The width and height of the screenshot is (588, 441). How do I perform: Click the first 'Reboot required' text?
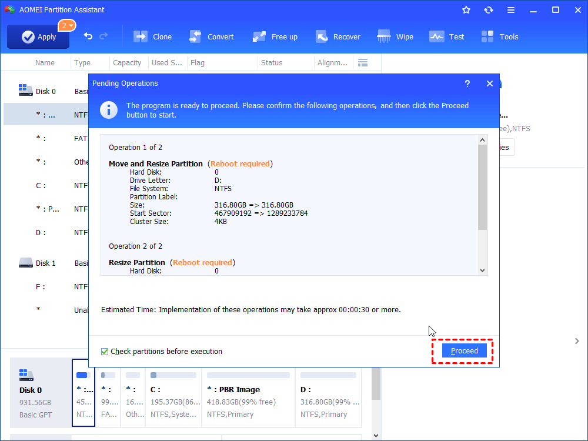pyautogui.click(x=240, y=164)
